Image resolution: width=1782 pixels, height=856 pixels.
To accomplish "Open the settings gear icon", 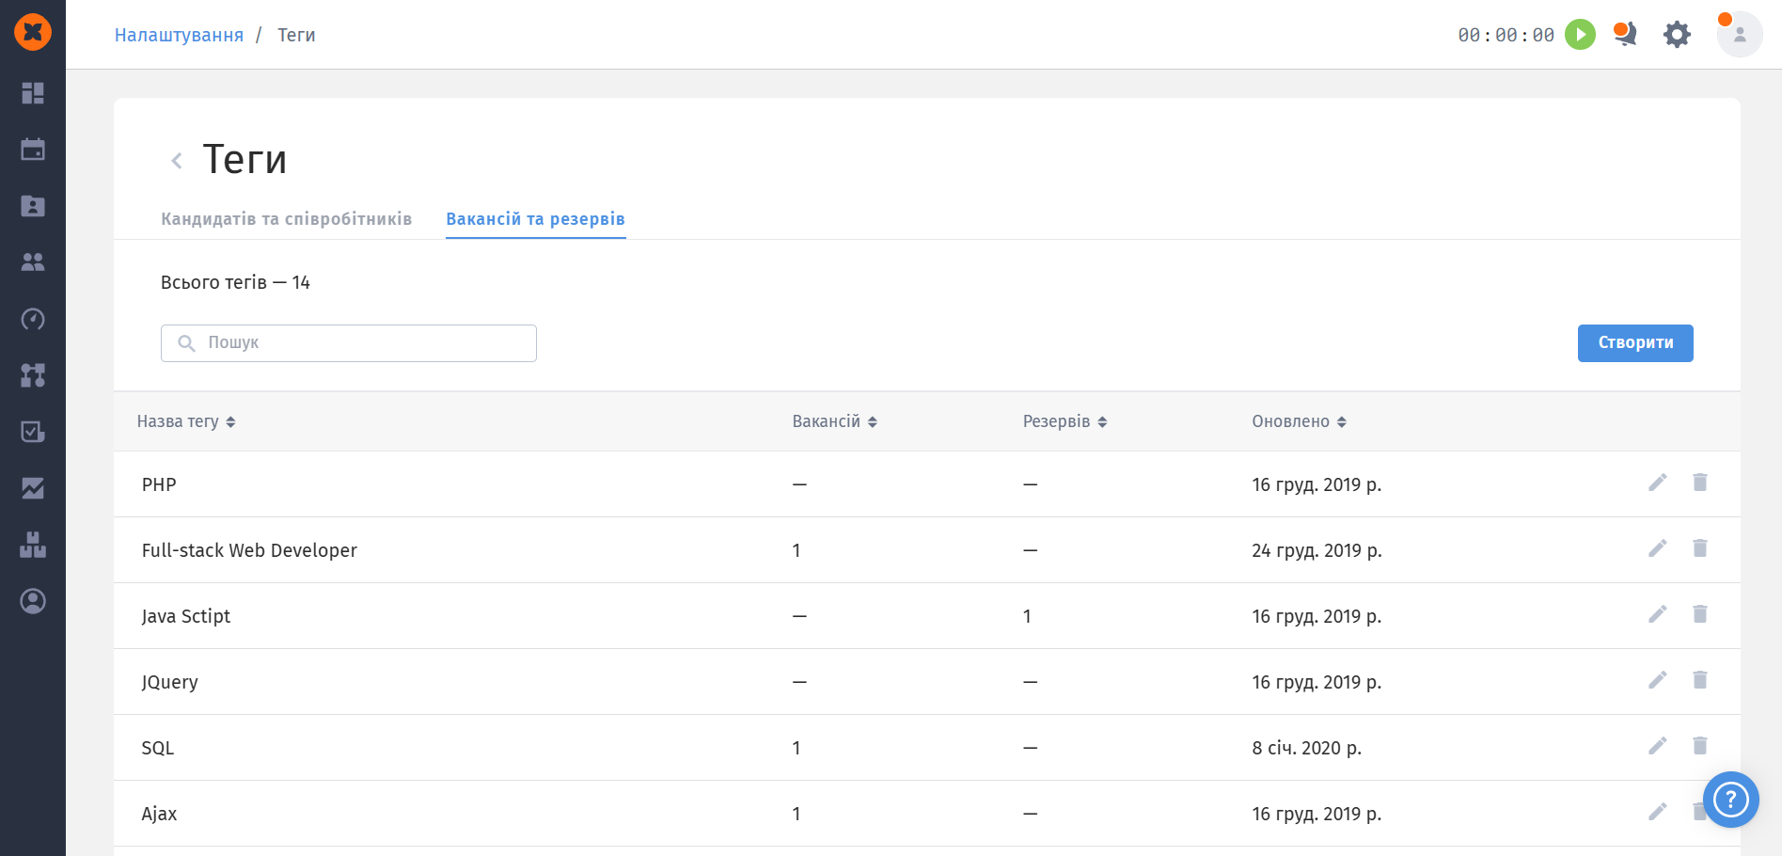I will tap(1677, 35).
